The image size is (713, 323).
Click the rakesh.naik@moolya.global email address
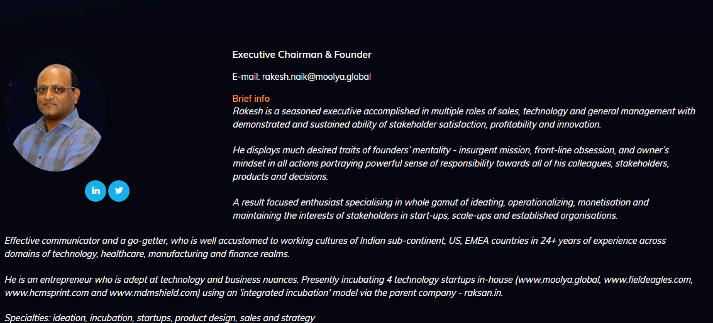click(x=316, y=77)
